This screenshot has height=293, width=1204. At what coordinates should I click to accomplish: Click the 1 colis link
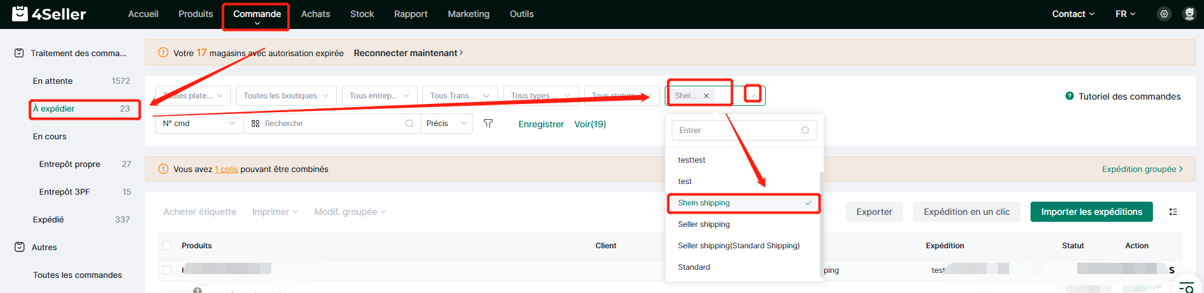[226, 169]
